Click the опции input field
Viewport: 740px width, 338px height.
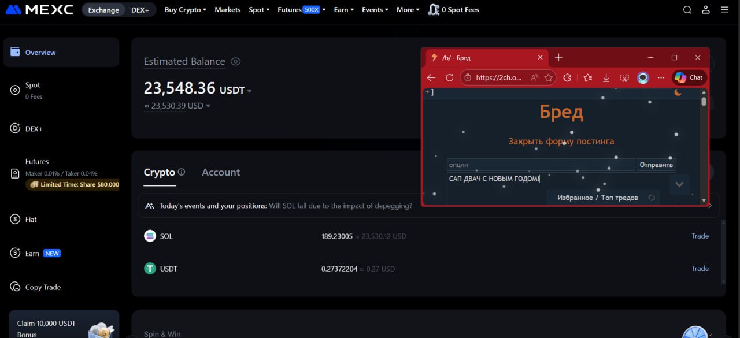541,165
